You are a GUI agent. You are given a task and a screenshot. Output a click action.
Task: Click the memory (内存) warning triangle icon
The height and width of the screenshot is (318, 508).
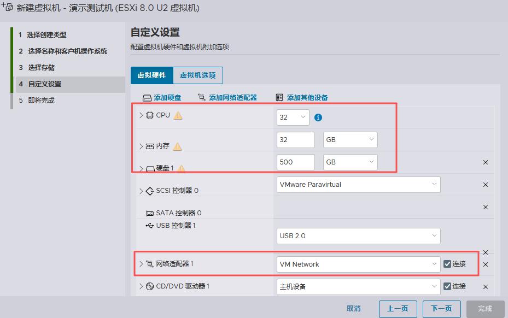click(x=177, y=146)
